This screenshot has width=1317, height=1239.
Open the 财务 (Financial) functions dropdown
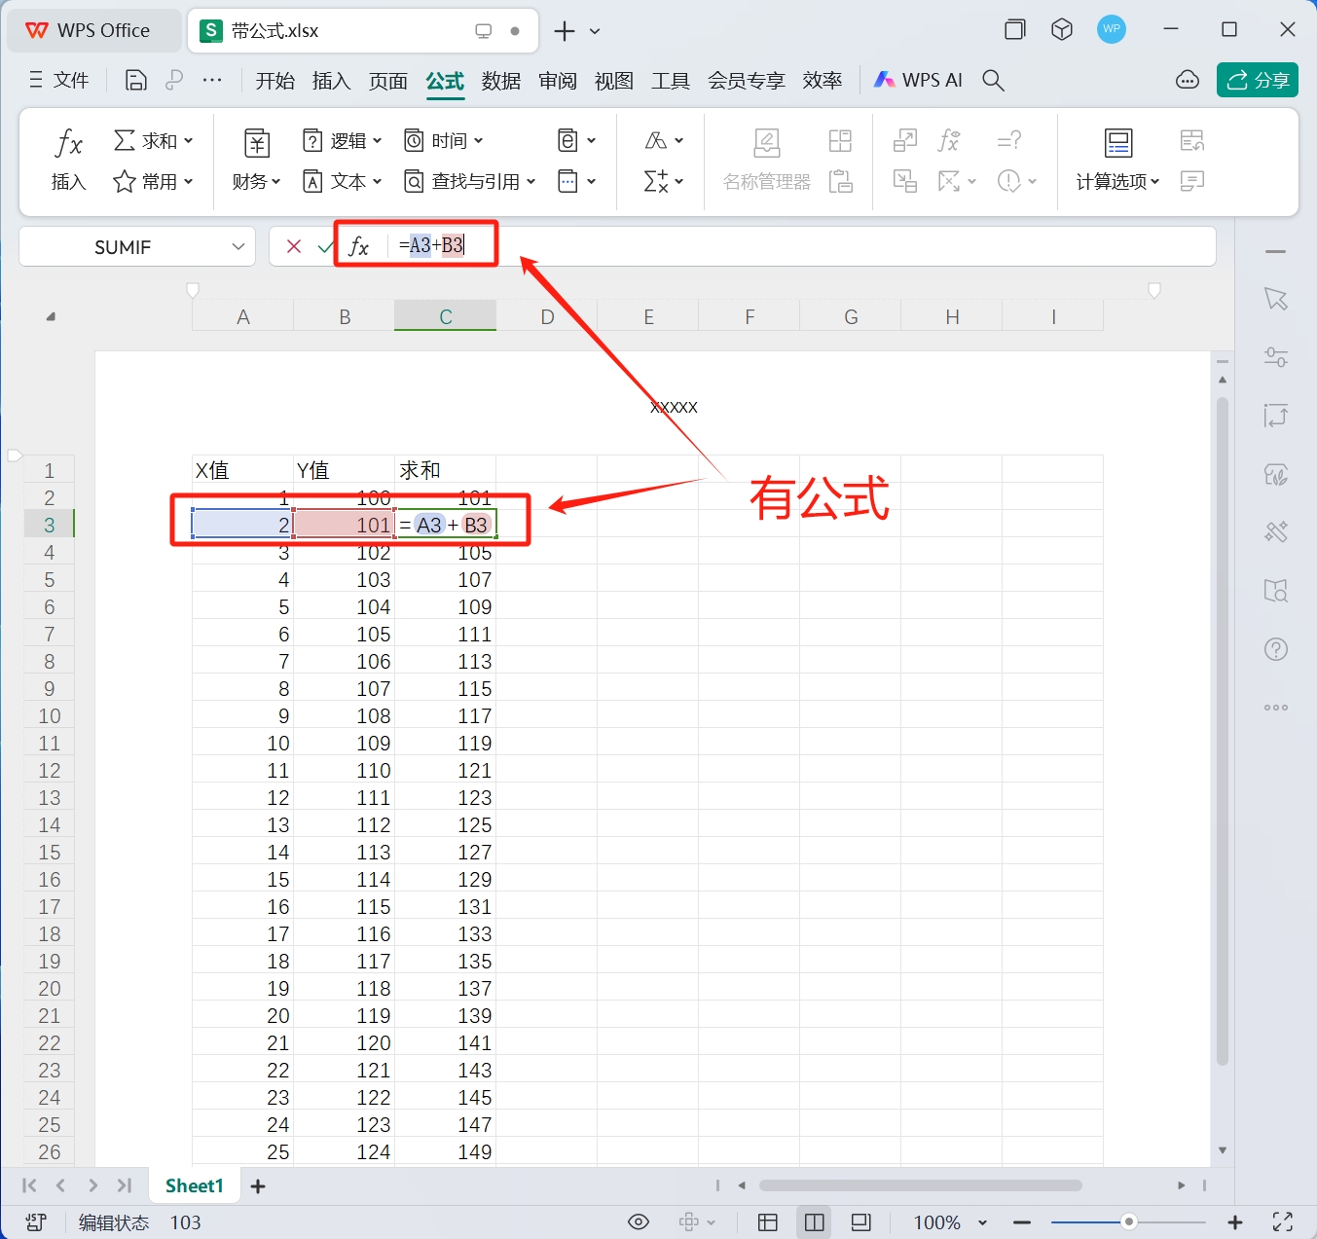pyautogui.click(x=255, y=180)
